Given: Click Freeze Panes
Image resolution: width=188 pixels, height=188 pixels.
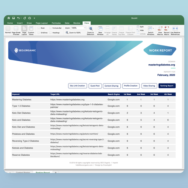Looking at the screenshot, I should point(114,30).
